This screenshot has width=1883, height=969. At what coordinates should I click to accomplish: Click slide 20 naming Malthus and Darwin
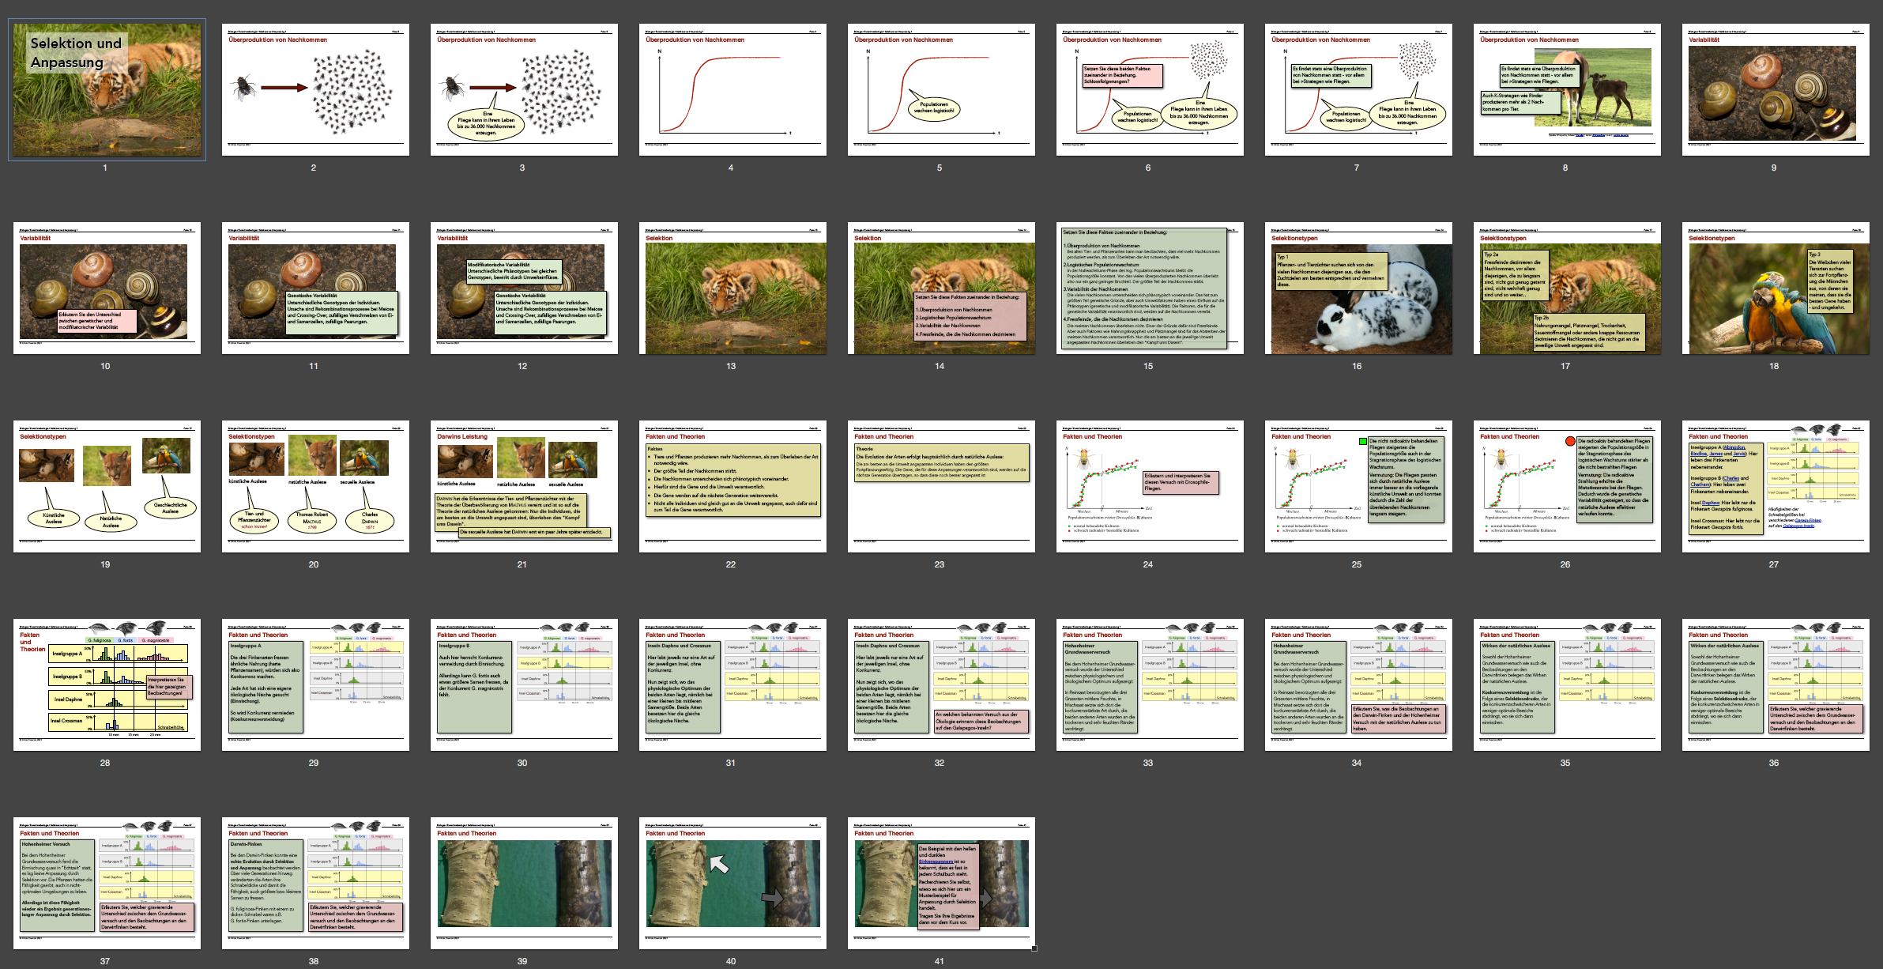click(314, 486)
